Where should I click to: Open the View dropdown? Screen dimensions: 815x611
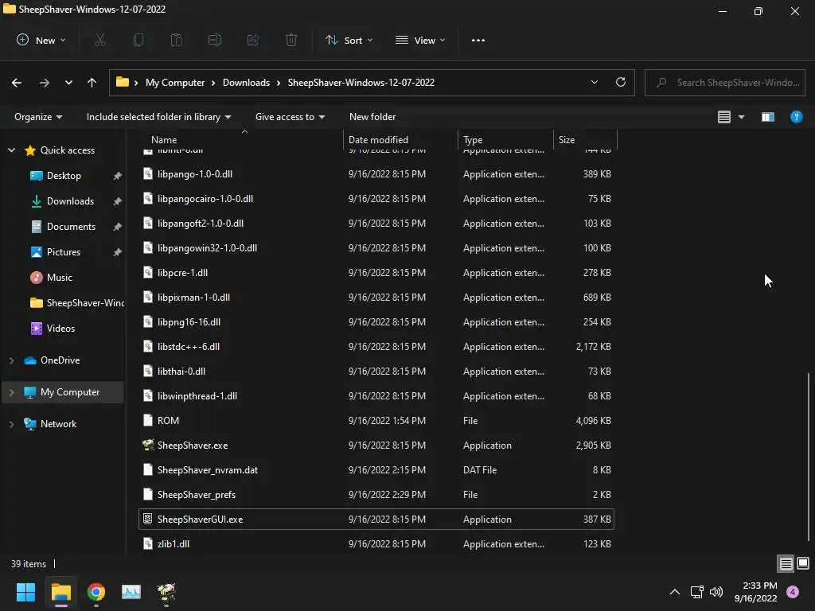[420, 40]
